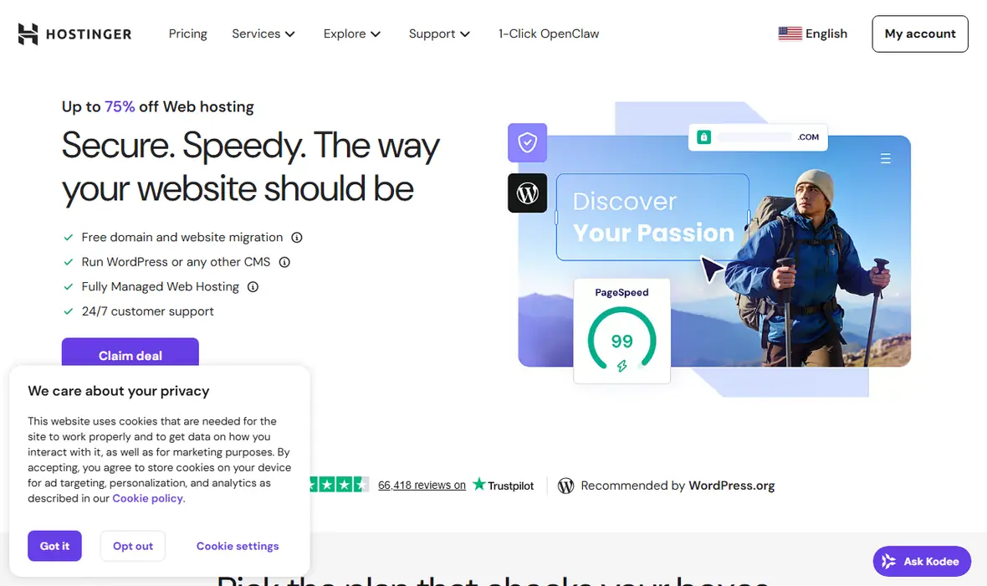Click the 24/7 customer support text
987x586 pixels.
[147, 311]
